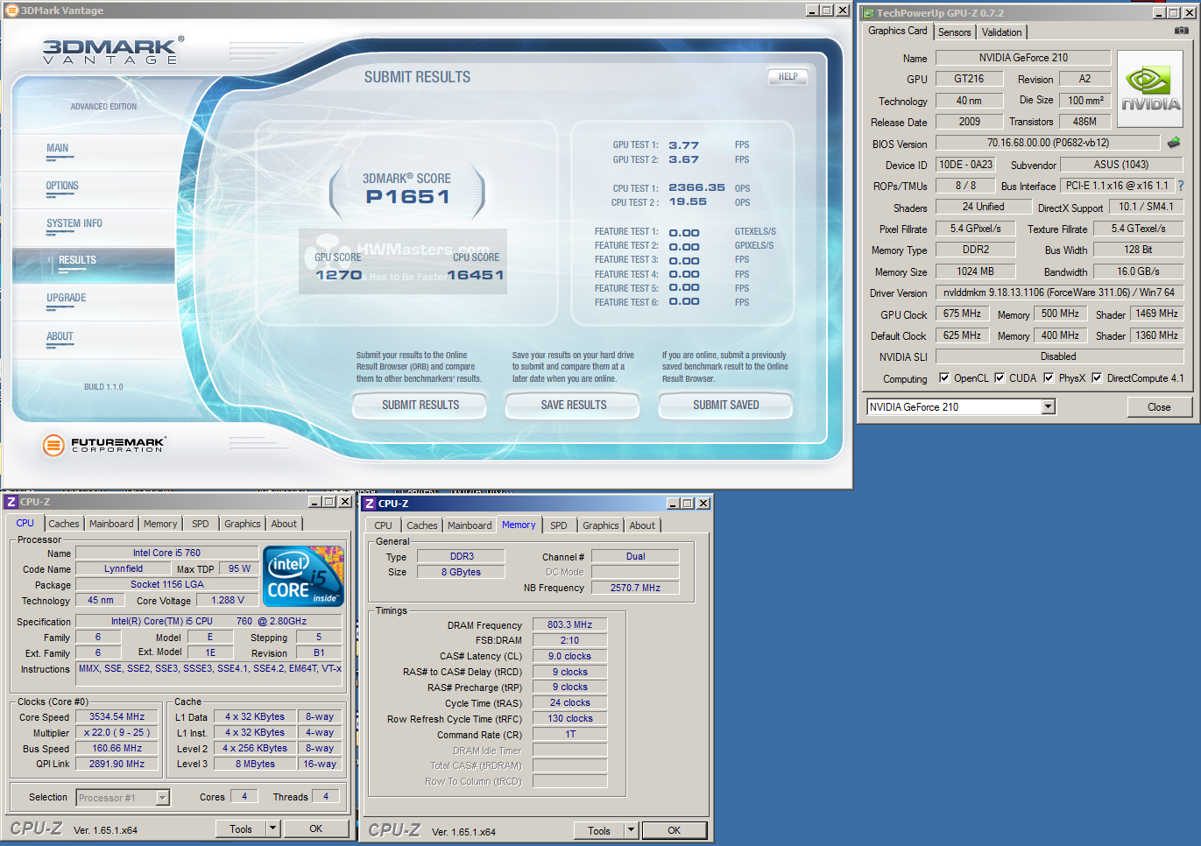Click the BIOS save chip icon in GPU-Z

point(1174,142)
